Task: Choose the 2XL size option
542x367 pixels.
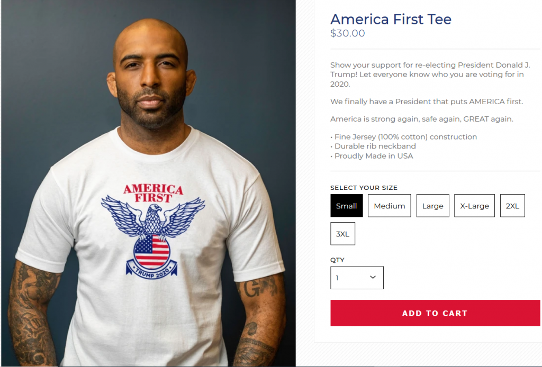Action: [x=512, y=206]
